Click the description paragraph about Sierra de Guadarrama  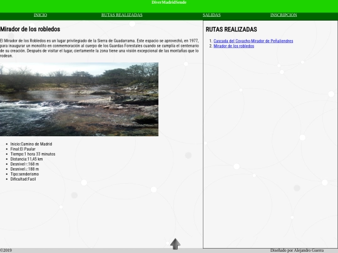[x=100, y=48]
